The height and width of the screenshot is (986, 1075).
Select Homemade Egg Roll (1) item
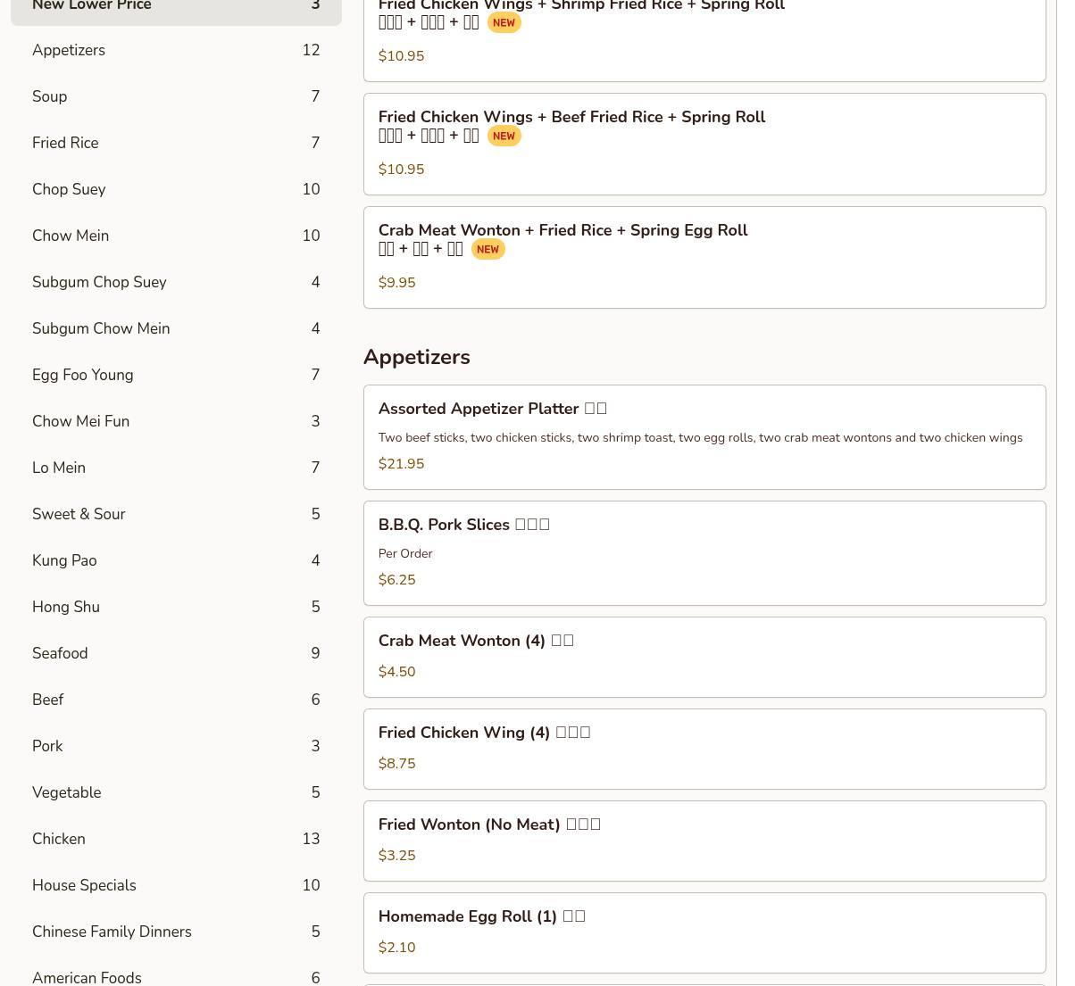tap(704, 932)
